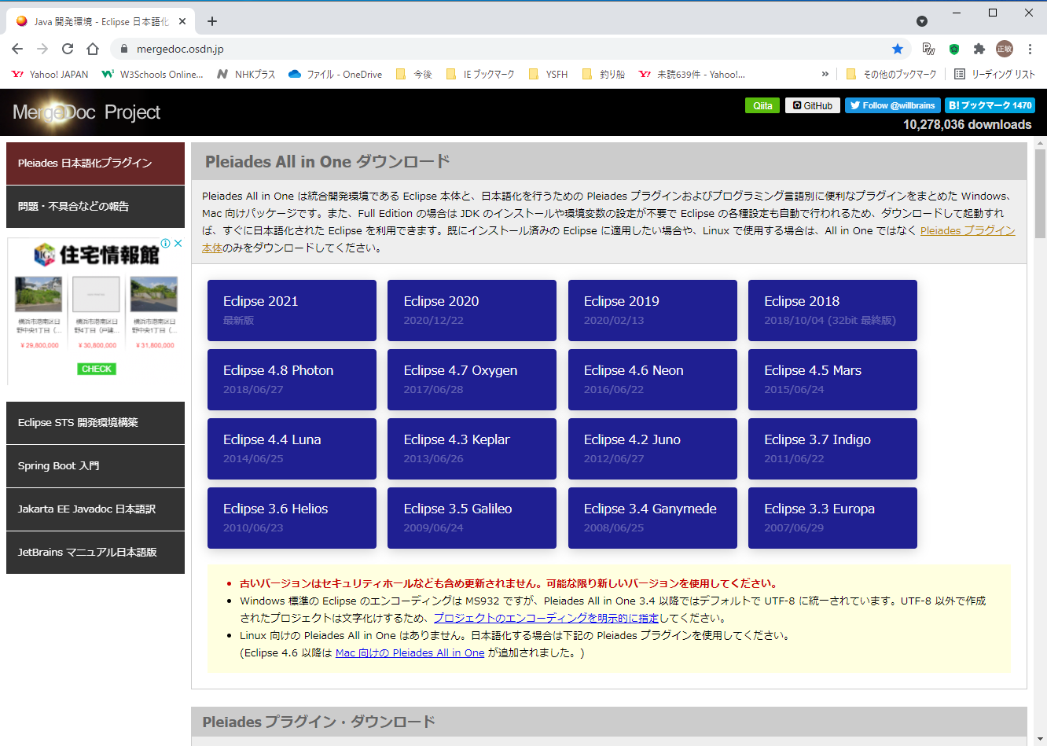Open Eclipse 2018 download tile
Viewport: 1047px width, 746px height.
[832, 311]
